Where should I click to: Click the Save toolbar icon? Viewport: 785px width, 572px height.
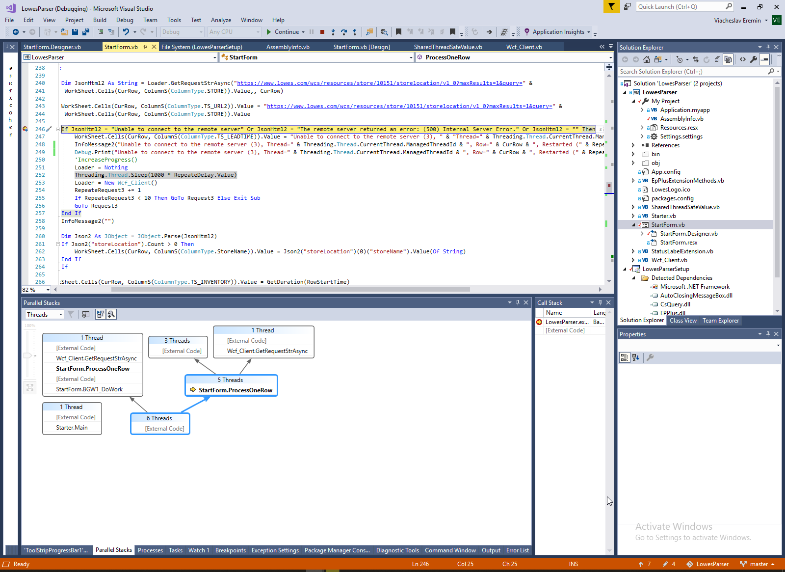tap(75, 32)
